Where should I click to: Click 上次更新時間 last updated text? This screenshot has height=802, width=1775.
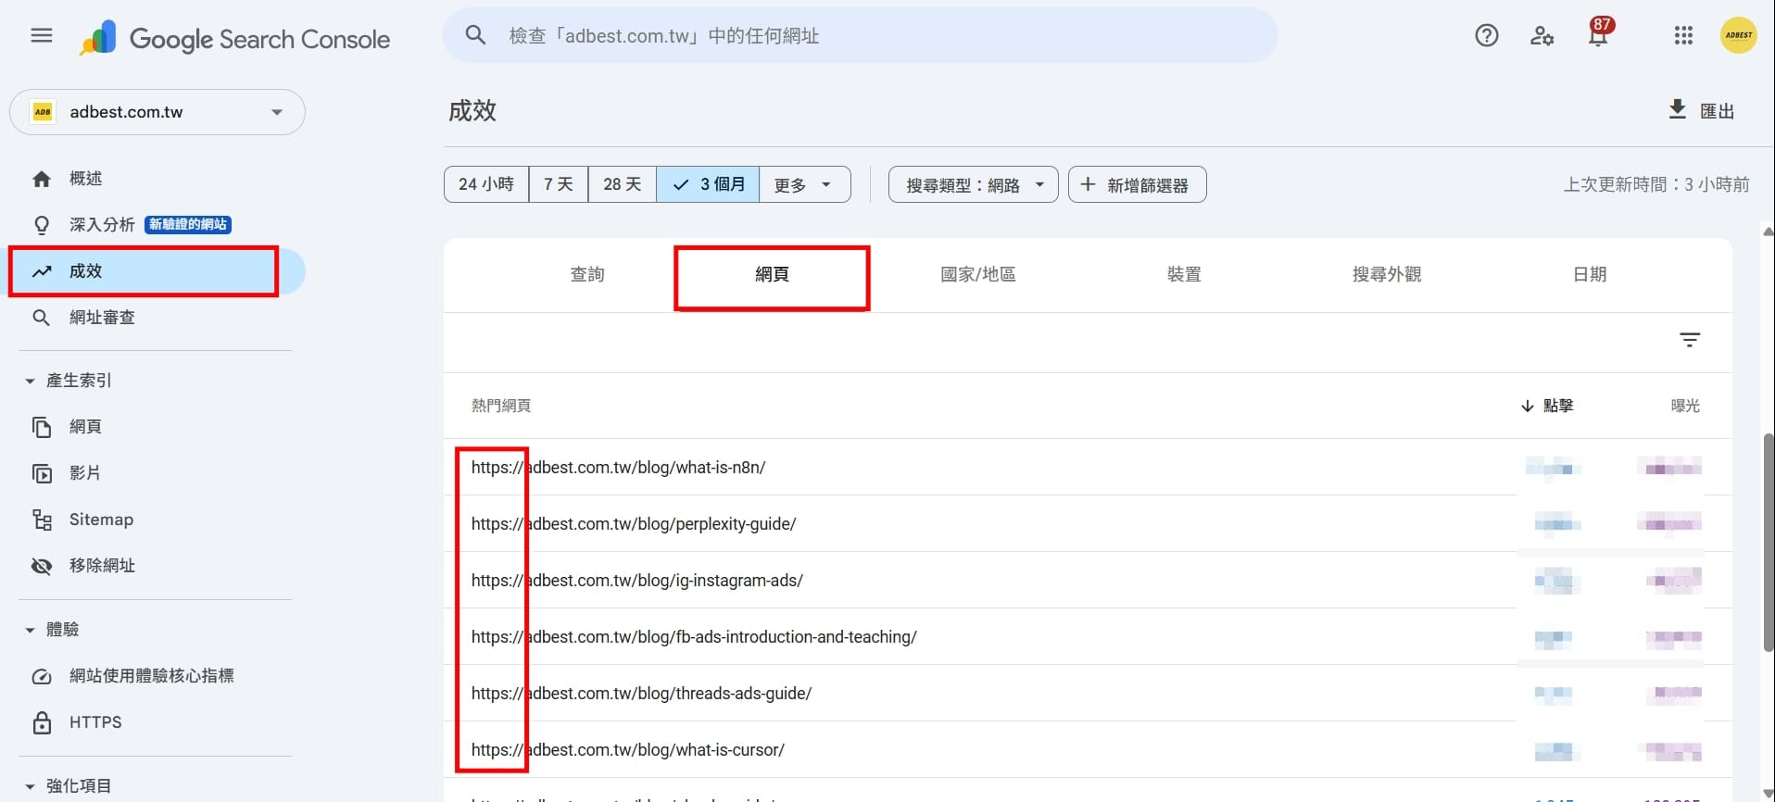(x=1656, y=184)
